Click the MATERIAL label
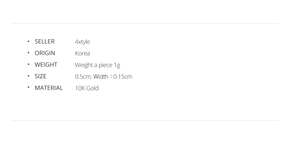Image resolution: width=291 pixels, height=145 pixels. click(x=49, y=88)
